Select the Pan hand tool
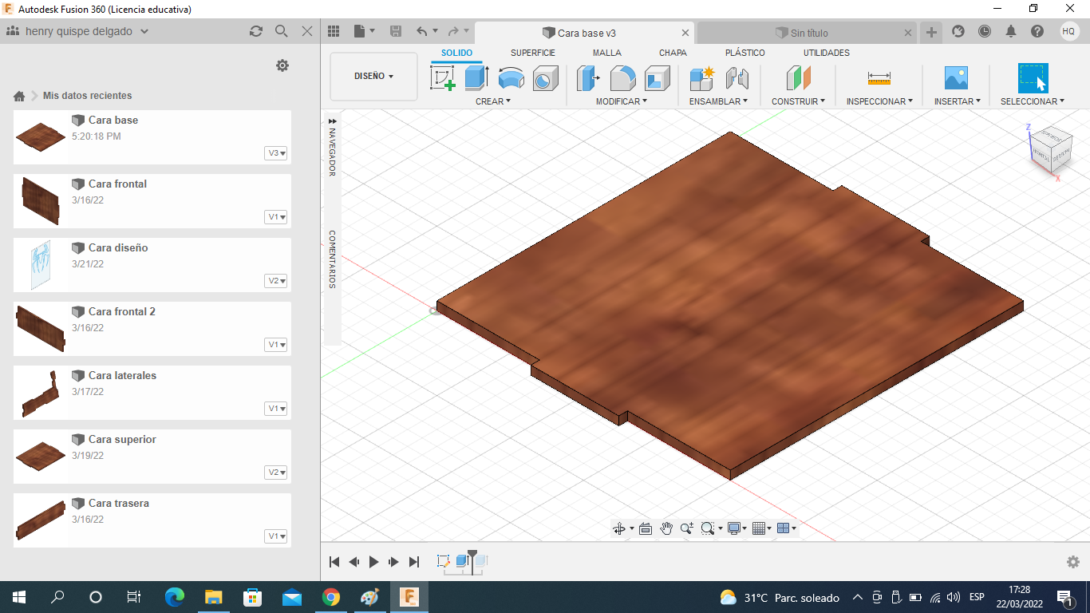Image resolution: width=1090 pixels, height=613 pixels. coord(666,528)
